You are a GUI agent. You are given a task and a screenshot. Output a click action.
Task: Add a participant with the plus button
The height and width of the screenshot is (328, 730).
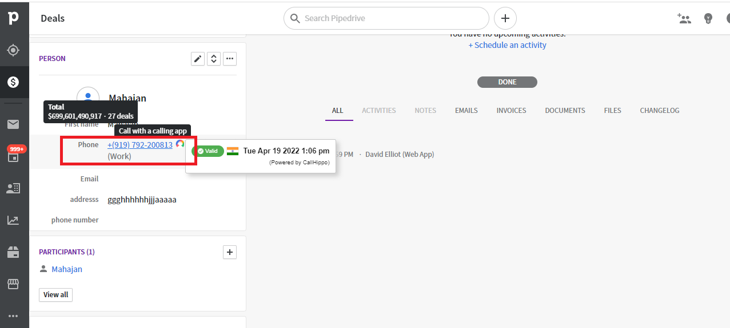click(x=230, y=252)
